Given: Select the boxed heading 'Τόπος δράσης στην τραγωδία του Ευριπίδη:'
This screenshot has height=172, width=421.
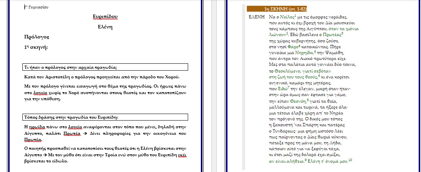Looking at the screenshot, I should point(105,117).
